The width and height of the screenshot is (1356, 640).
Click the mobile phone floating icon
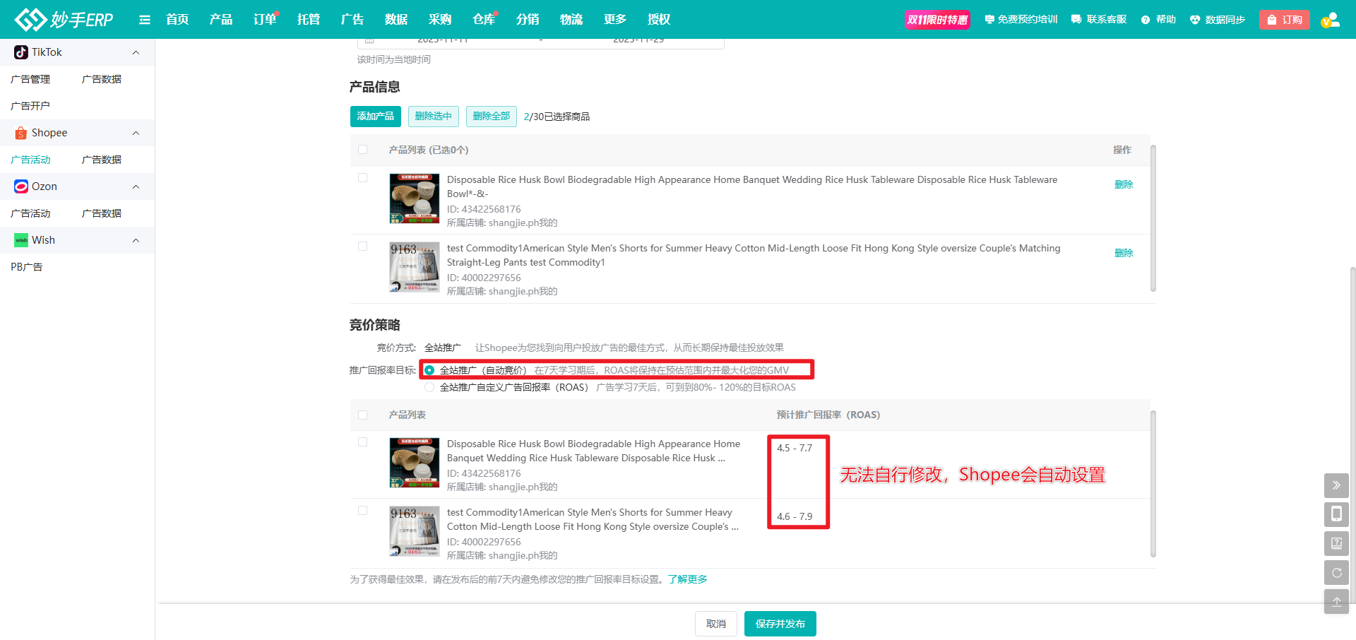click(1336, 514)
